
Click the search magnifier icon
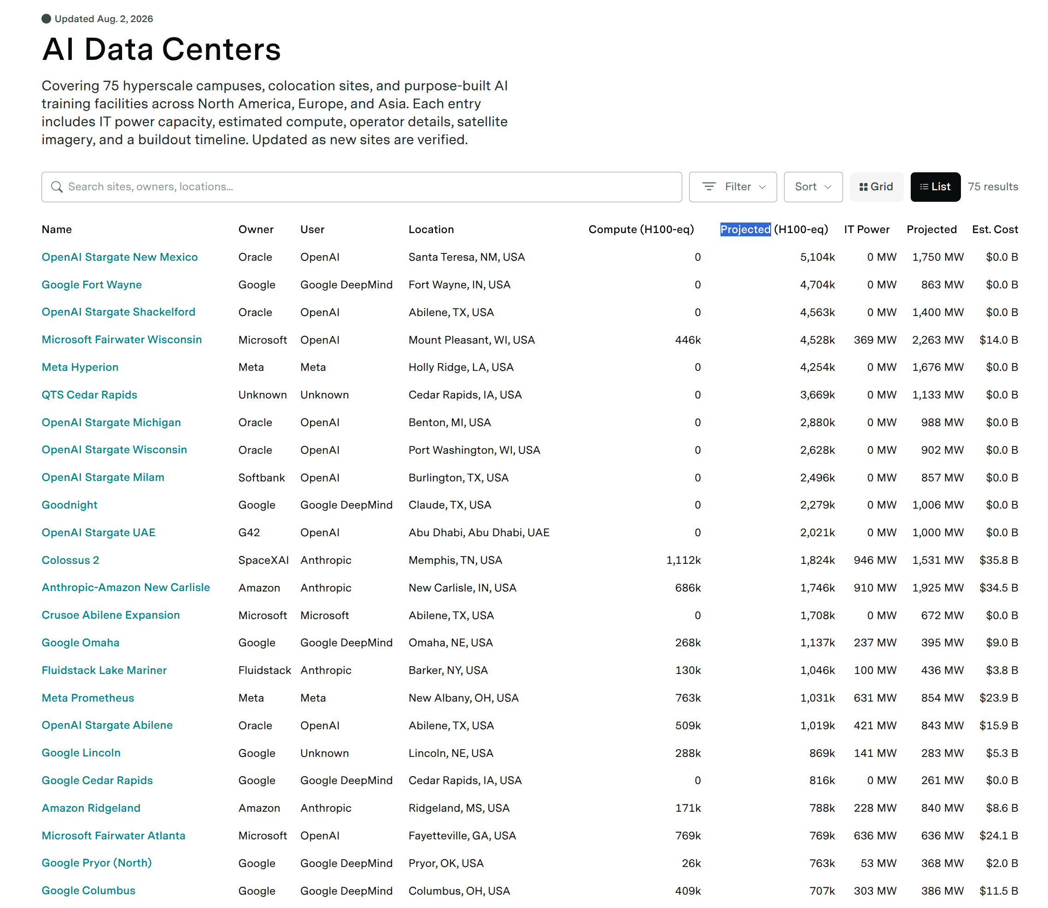[57, 187]
